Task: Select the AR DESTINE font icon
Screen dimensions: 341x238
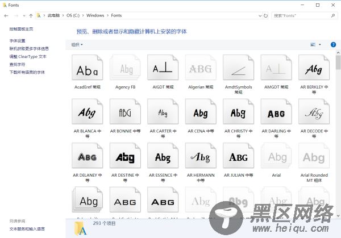Action: pos(125,156)
